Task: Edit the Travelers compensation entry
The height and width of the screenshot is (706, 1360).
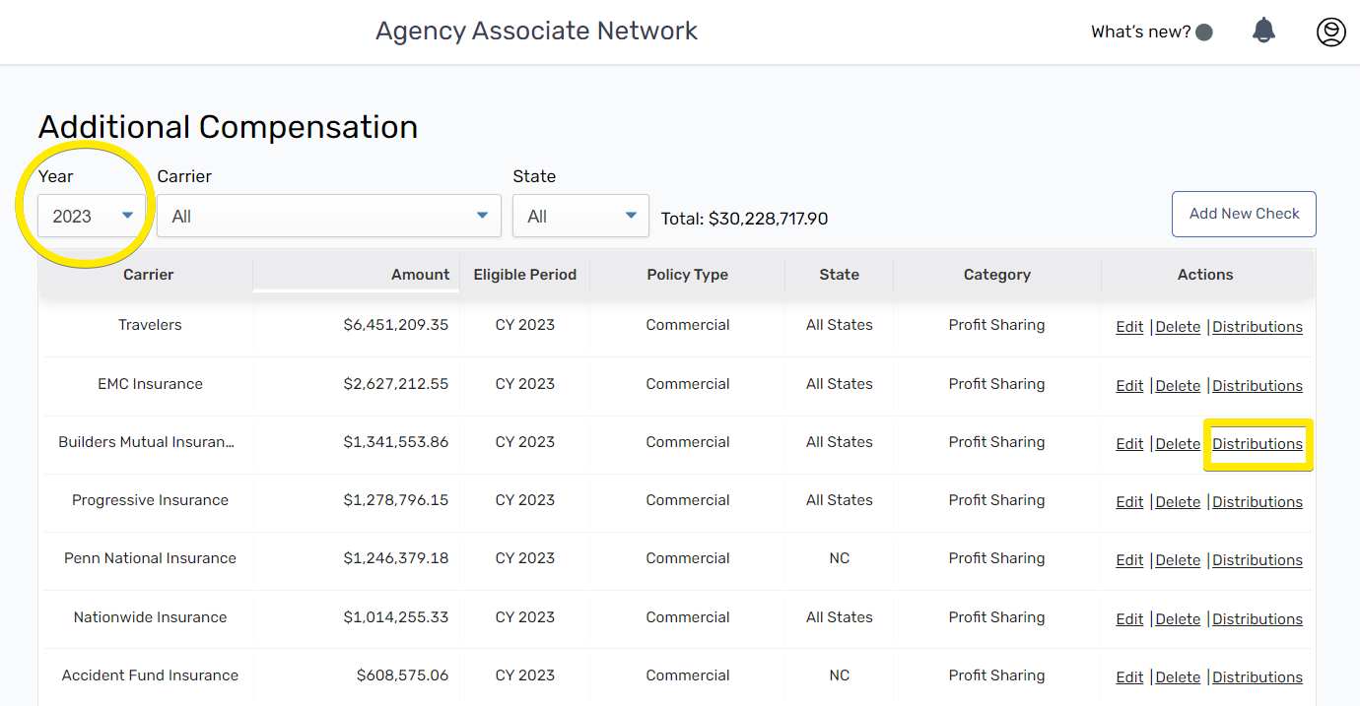Action: [x=1129, y=327]
